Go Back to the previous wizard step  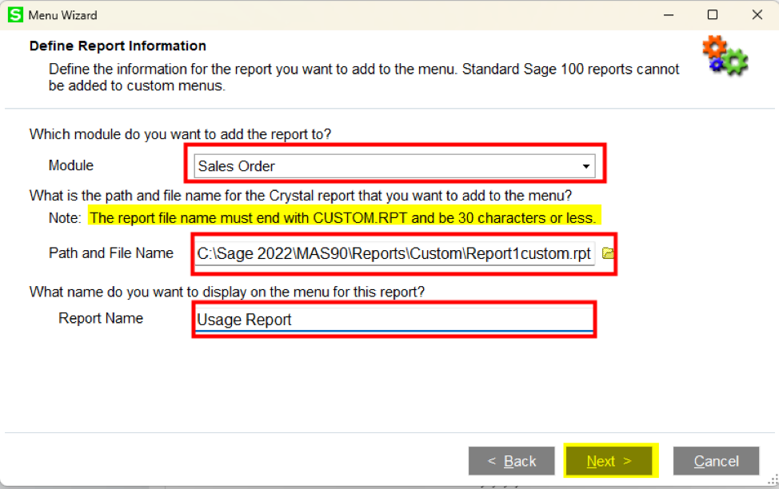[x=512, y=461]
